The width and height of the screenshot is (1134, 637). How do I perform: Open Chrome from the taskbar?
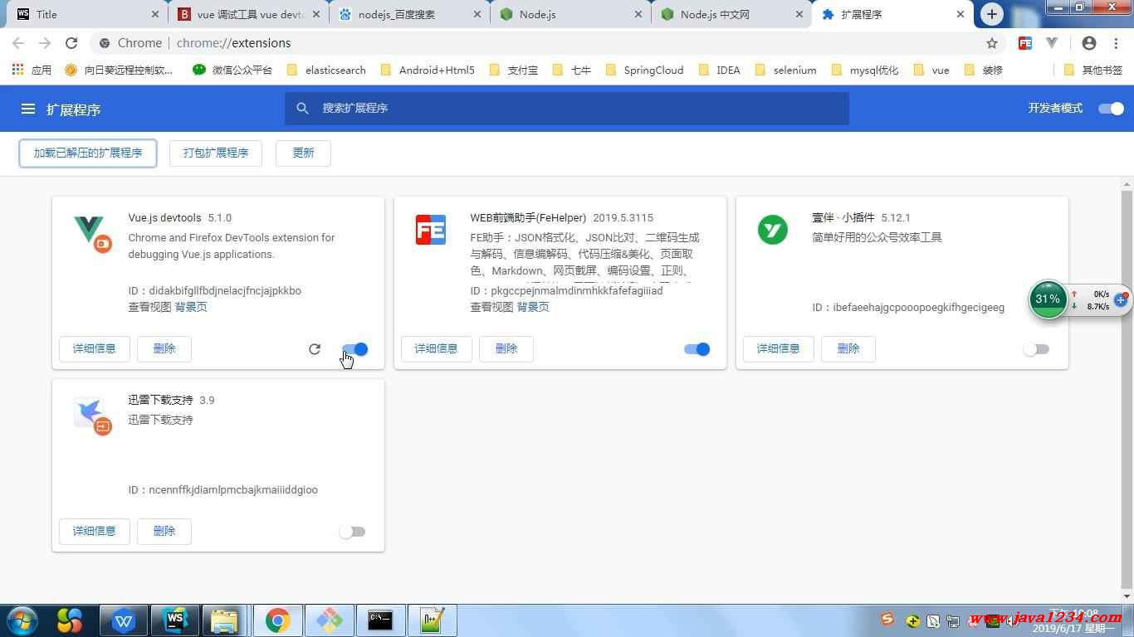coord(278,620)
